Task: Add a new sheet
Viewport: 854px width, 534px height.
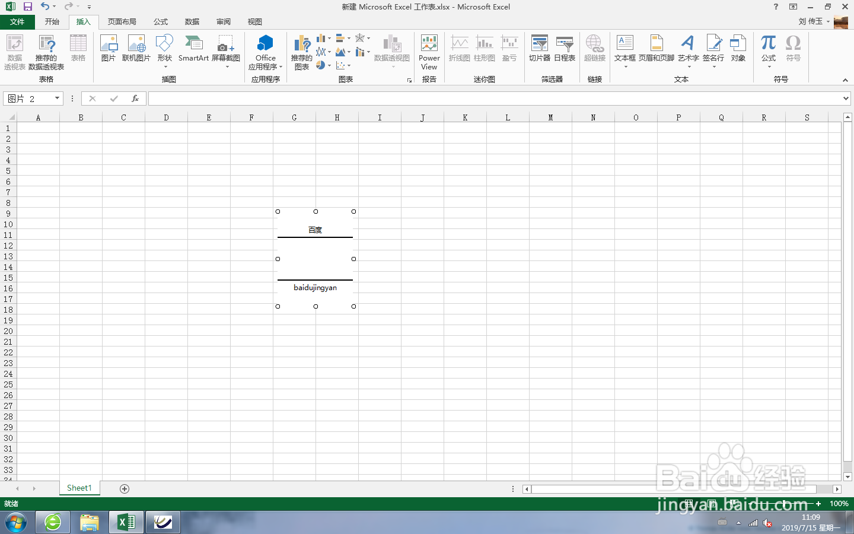Action: [125, 489]
